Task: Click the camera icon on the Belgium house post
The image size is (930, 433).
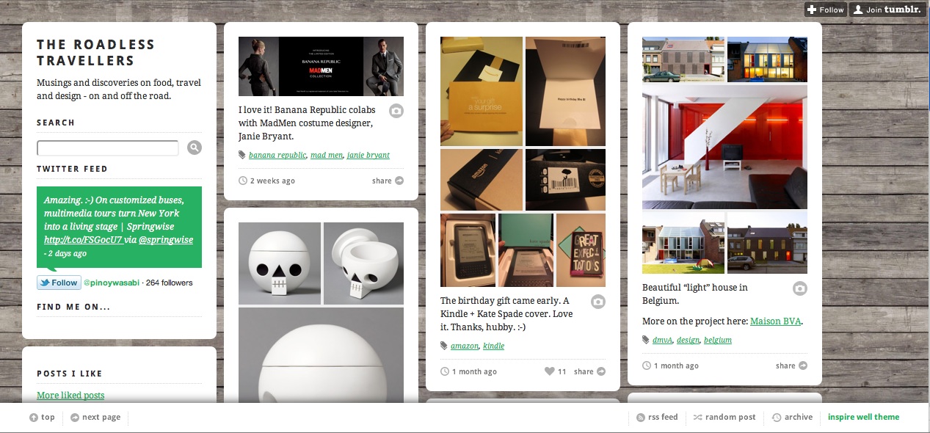Action: pos(800,288)
